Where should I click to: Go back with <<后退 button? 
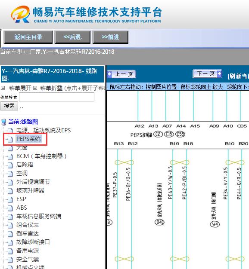[72, 37]
